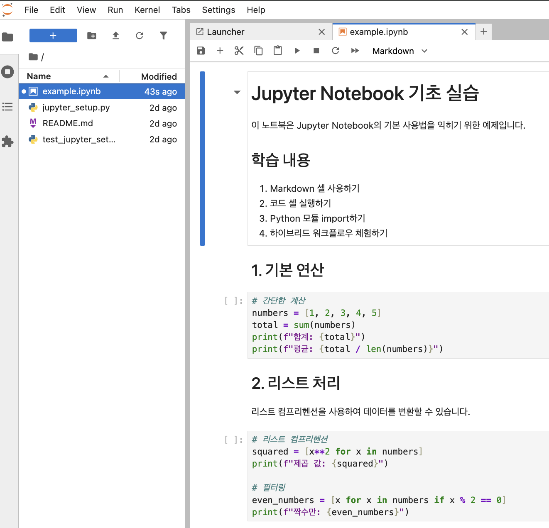Click the JupyterLab logo
Screen dimensions: 549x528
tap(7, 10)
